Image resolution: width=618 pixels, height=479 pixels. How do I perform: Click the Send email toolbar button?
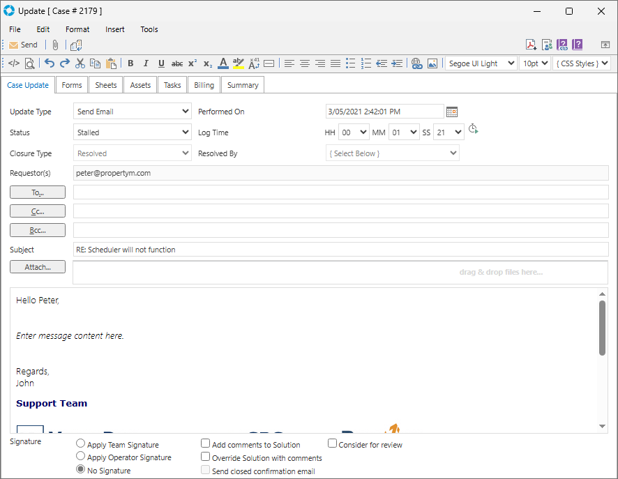(x=23, y=45)
